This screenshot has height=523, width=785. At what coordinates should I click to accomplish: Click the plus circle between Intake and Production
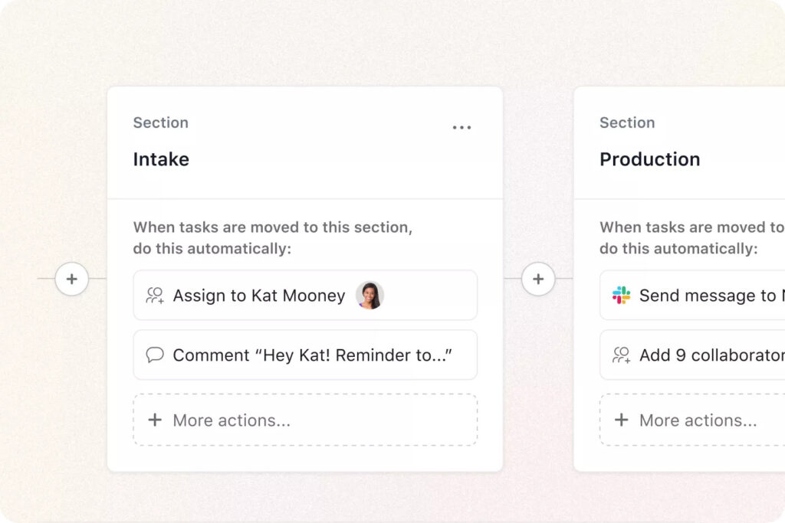(x=538, y=279)
